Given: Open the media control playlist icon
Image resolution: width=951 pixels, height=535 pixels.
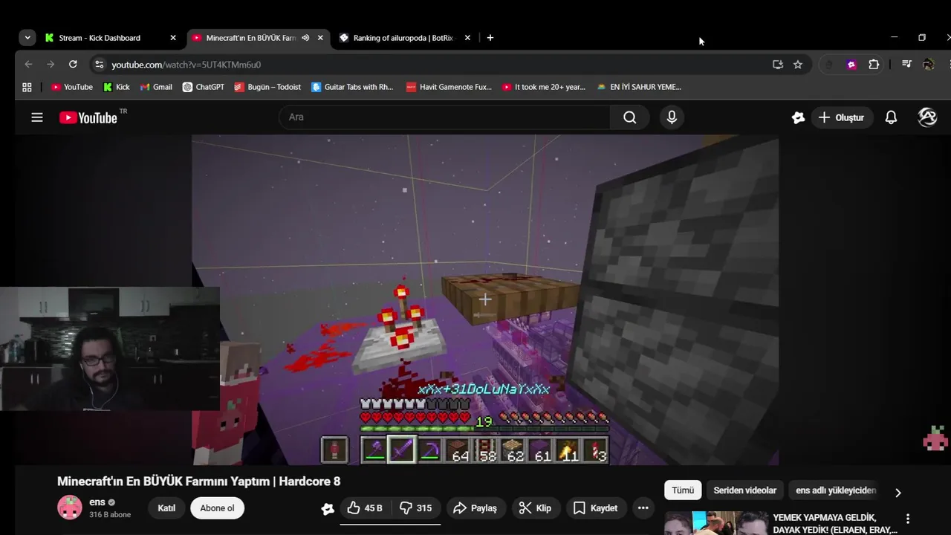Looking at the screenshot, I should pos(906,65).
